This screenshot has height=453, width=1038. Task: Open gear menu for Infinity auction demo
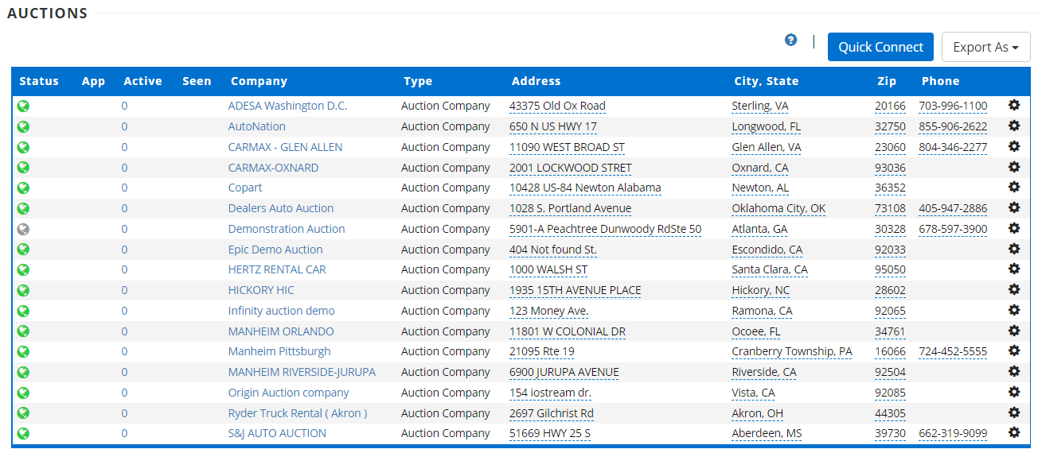coord(1014,310)
